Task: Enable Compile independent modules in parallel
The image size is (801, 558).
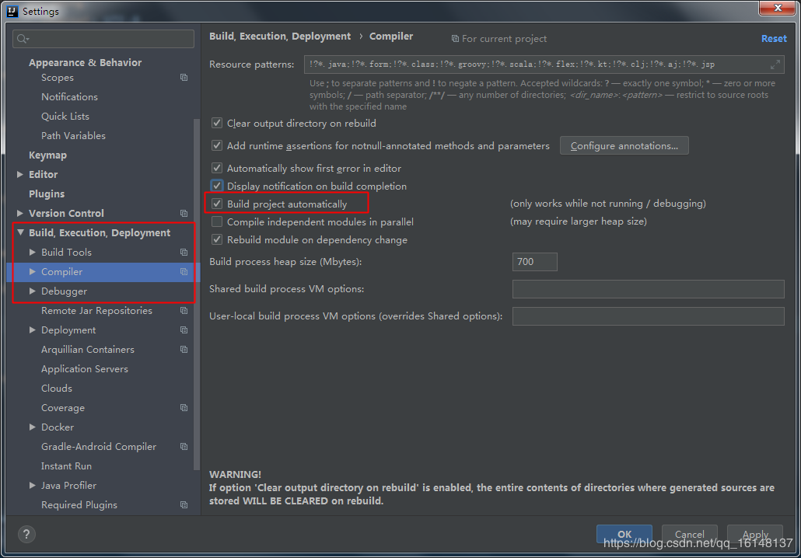Action: pos(217,221)
